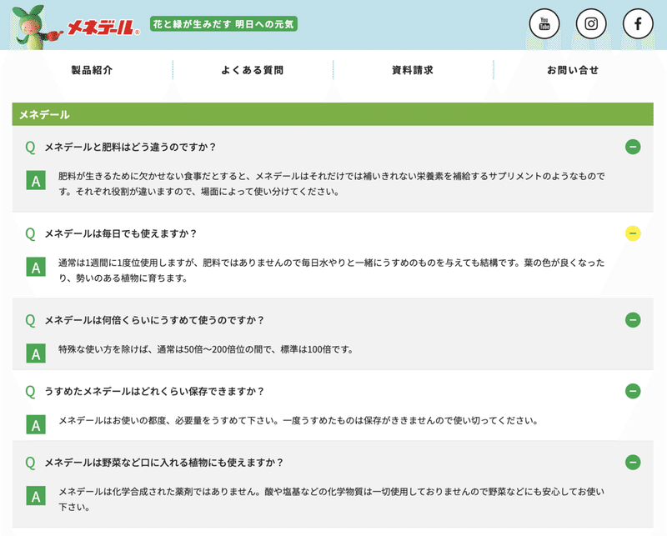
Task: Click the メネデール logo in header
Action: pyautogui.click(x=103, y=28)
